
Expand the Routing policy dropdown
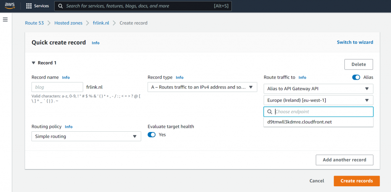coord(86,136)
